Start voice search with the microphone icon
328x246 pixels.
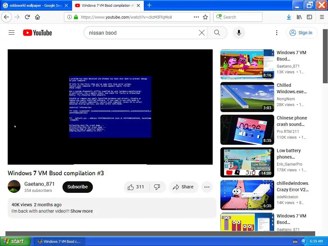[x=239, y=33]
